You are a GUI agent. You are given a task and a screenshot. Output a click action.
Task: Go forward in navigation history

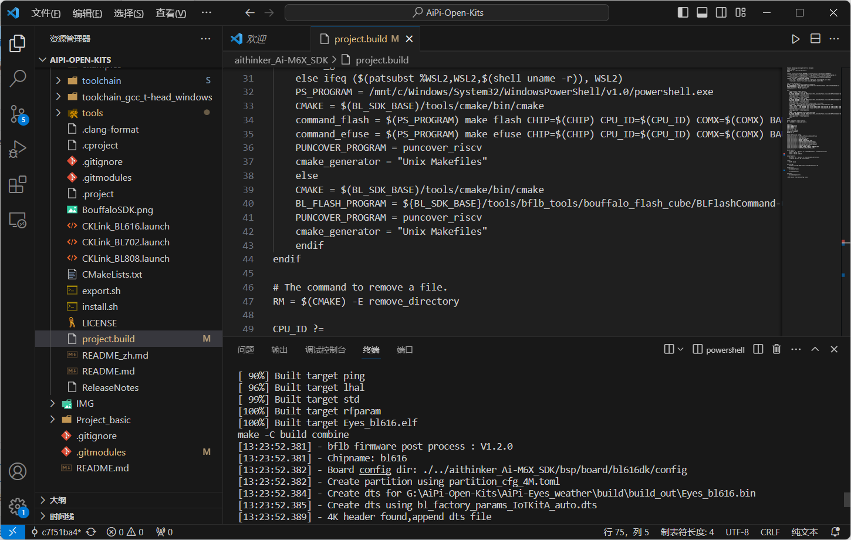click(269, 13)
